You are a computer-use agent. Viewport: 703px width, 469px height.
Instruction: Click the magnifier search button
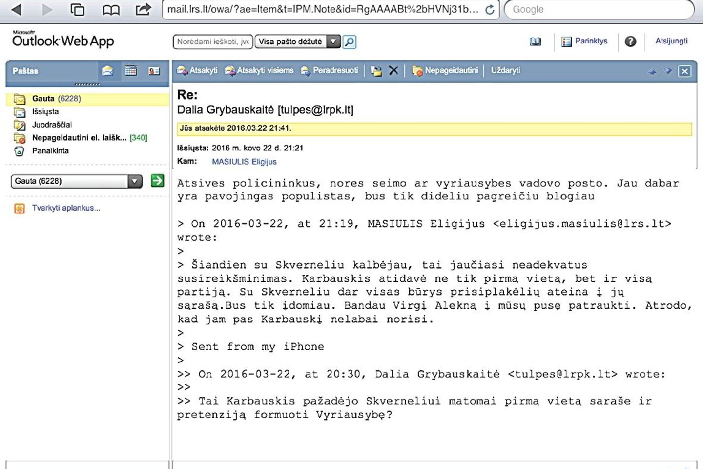350,42
